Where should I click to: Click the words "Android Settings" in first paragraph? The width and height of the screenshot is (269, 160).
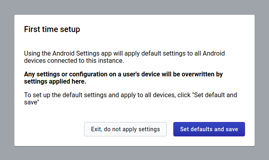[76, 54]
